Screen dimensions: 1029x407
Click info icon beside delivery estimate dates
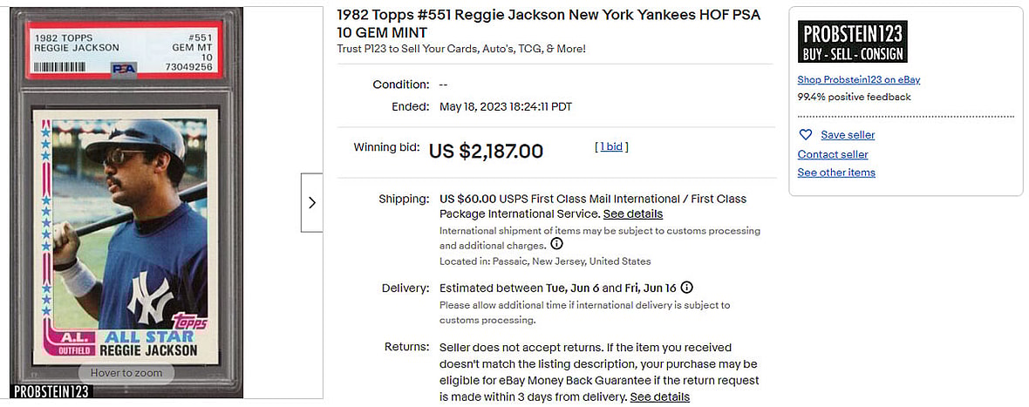(x=687, y=288)
